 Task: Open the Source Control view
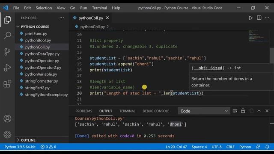[x=7, y=52]
